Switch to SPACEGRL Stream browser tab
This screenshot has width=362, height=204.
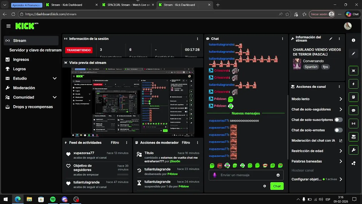pyautogui.click(x=129, y=5)
